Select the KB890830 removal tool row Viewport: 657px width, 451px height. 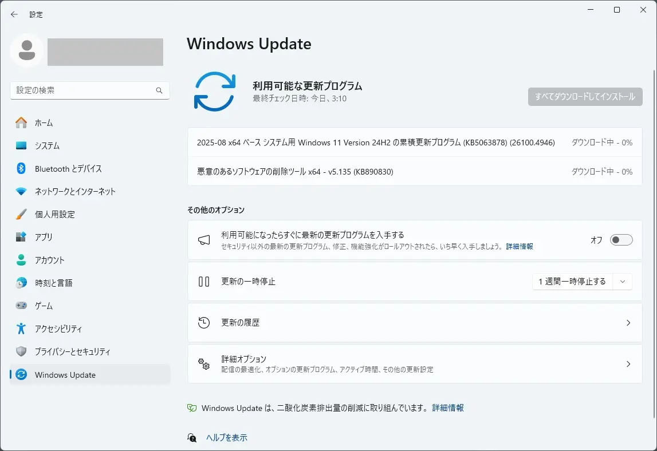[x=415, y=171]
